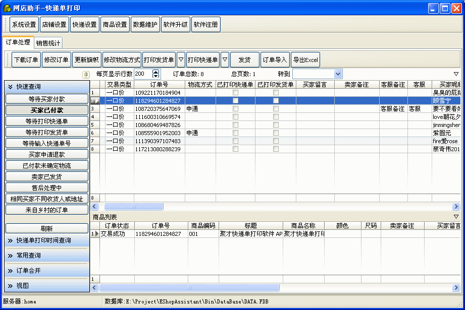Open 快递设置 settings
The height and width of the screenshot is (310, 465).
[84, 25]
